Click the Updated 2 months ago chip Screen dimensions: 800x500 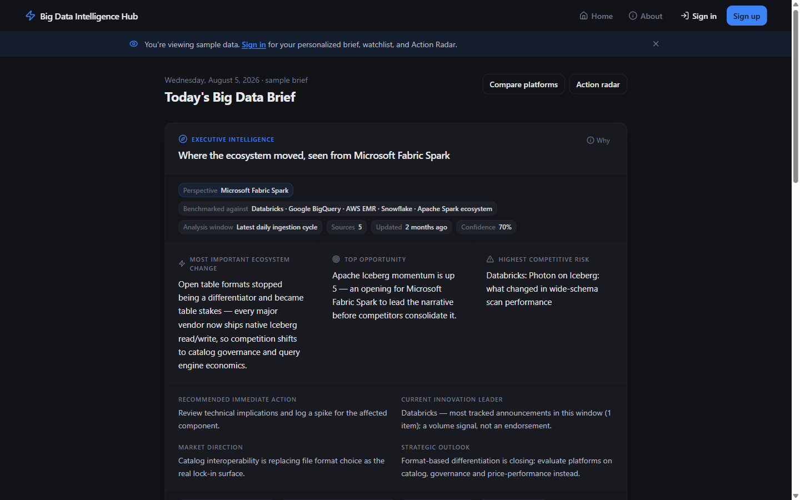411,227
